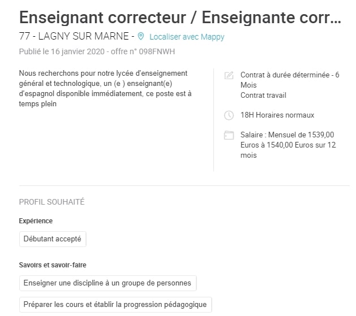The height and width of the screenshot is (316, 356).
Task: Click the Savoirs et savoir-faire label
Action: pyautogui.click(x=53, y=265)
